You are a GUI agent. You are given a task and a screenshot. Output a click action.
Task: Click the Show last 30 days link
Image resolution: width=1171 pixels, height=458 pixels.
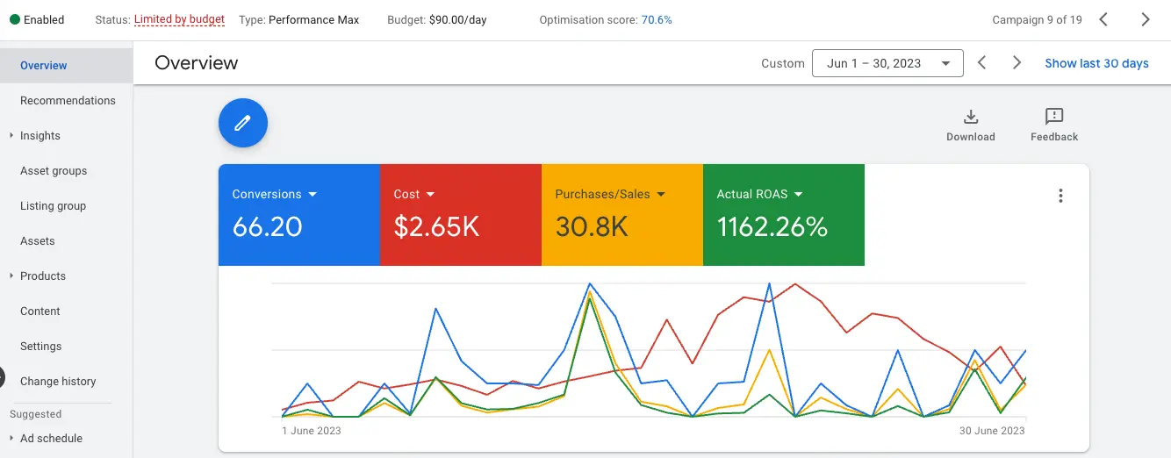[1096, 63]
